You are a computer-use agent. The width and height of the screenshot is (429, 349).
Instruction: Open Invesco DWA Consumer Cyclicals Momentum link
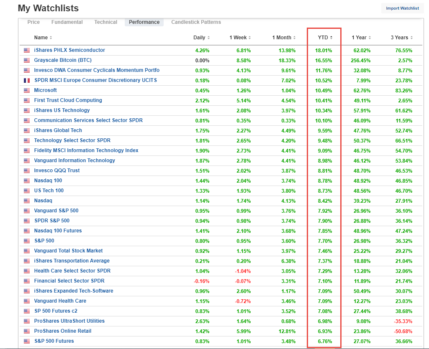pyautogui.click(x=97, y=70)
